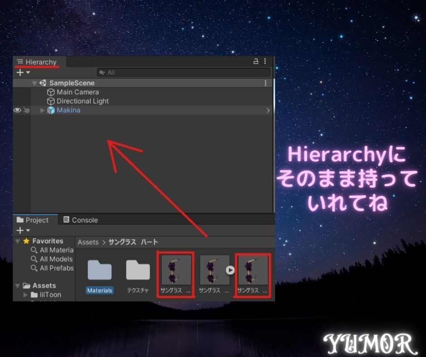This screenshot has height=357, width=426.
Task: Collapse the SampleScene hierarchy
Action: (x=35, y=83)
